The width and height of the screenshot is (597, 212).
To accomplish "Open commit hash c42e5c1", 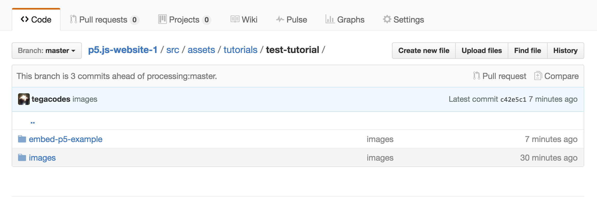I will tap(513, 100).
